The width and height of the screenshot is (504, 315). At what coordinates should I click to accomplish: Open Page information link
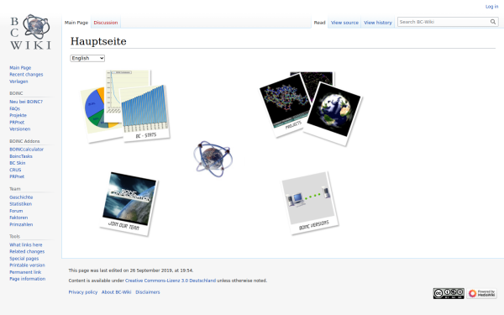(x=28, y=279)
